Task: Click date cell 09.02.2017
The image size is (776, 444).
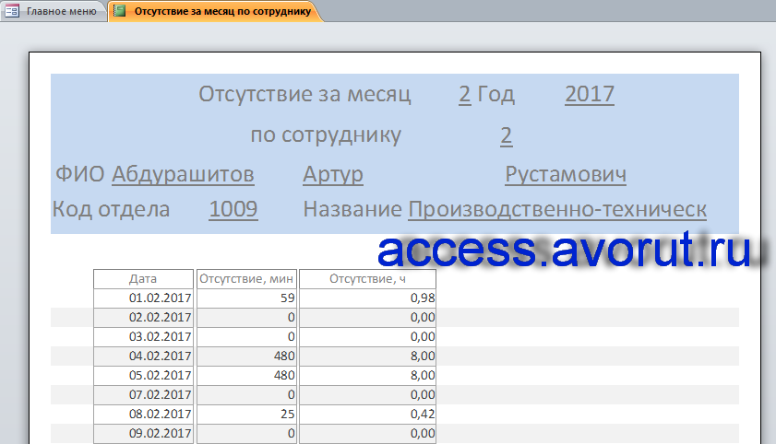Action: coord(144,433)
